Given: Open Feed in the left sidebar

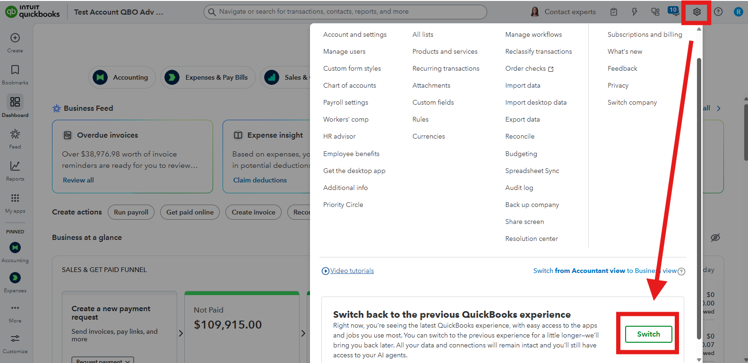Looking at the screenshot, I should click(15, 139).
